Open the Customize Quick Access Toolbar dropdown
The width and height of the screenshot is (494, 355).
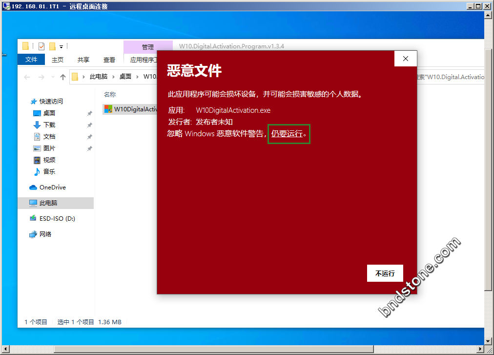pyautogui.click(x=61, y=47)
